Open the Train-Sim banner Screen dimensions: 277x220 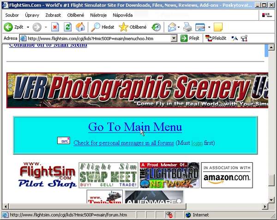[105, 196]
